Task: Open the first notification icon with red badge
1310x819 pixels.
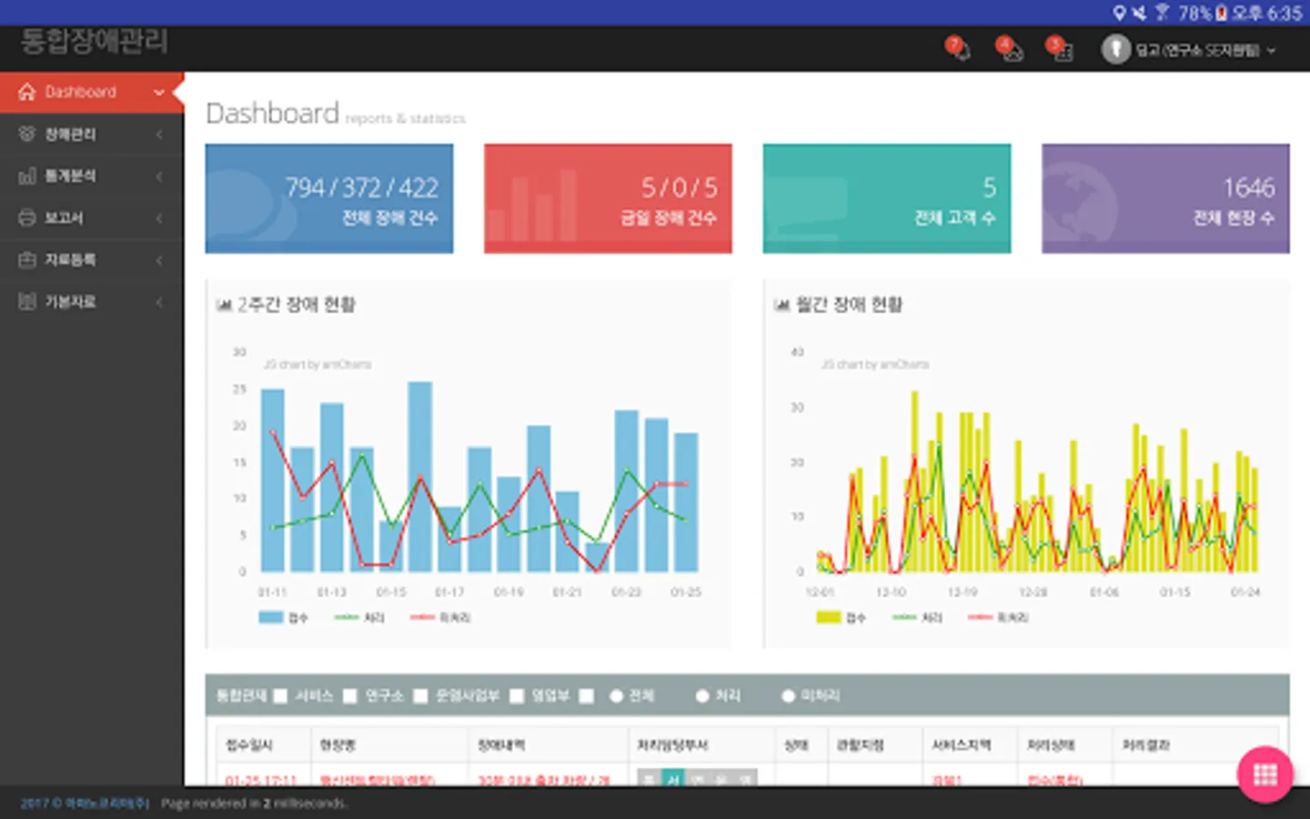Action: [958, 48]
